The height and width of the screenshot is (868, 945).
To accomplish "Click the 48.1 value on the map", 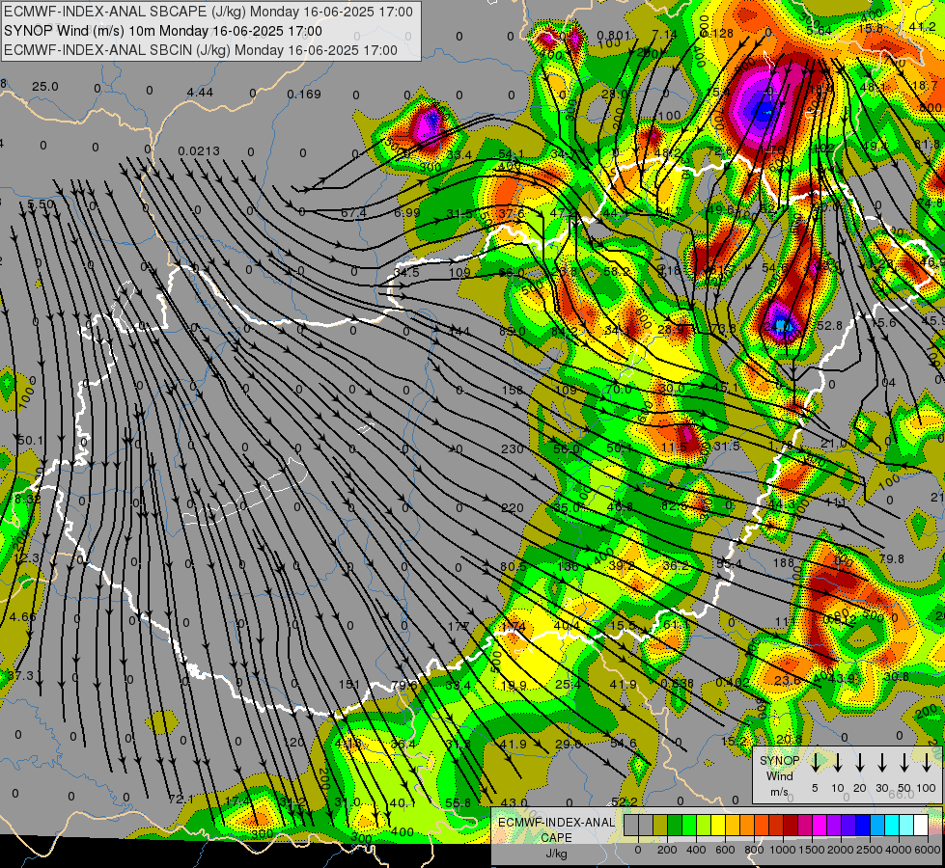I will tap(872, 88).
